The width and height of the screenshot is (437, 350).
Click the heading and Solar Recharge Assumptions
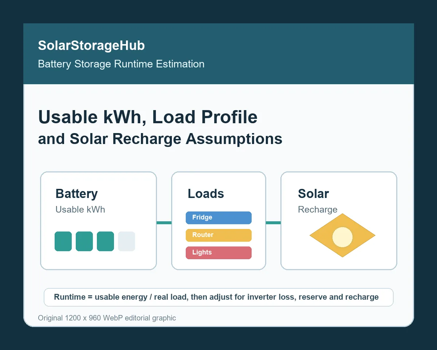160,139
